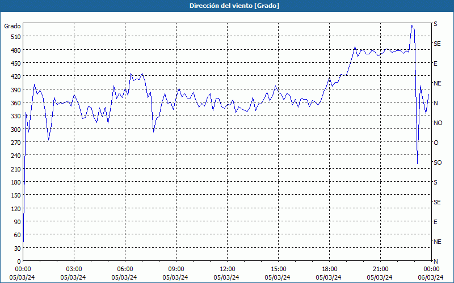Click the 'O' compass label
454x283 pixels.
click(x=436, y=143)
